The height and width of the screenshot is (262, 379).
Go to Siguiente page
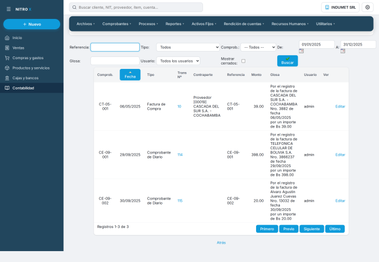click(311, 229)
